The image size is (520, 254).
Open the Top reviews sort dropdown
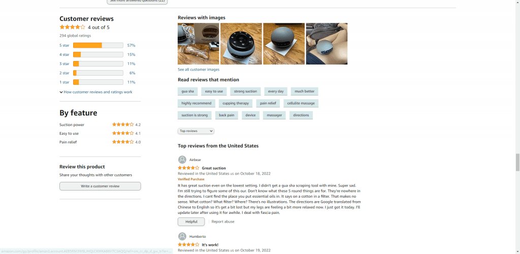(196, 131)
